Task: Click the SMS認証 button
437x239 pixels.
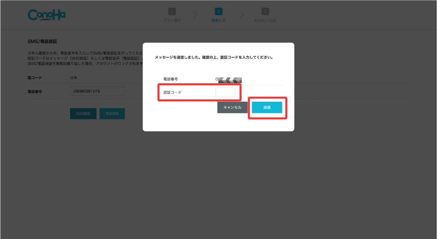Action: click(x=83, y=113)
